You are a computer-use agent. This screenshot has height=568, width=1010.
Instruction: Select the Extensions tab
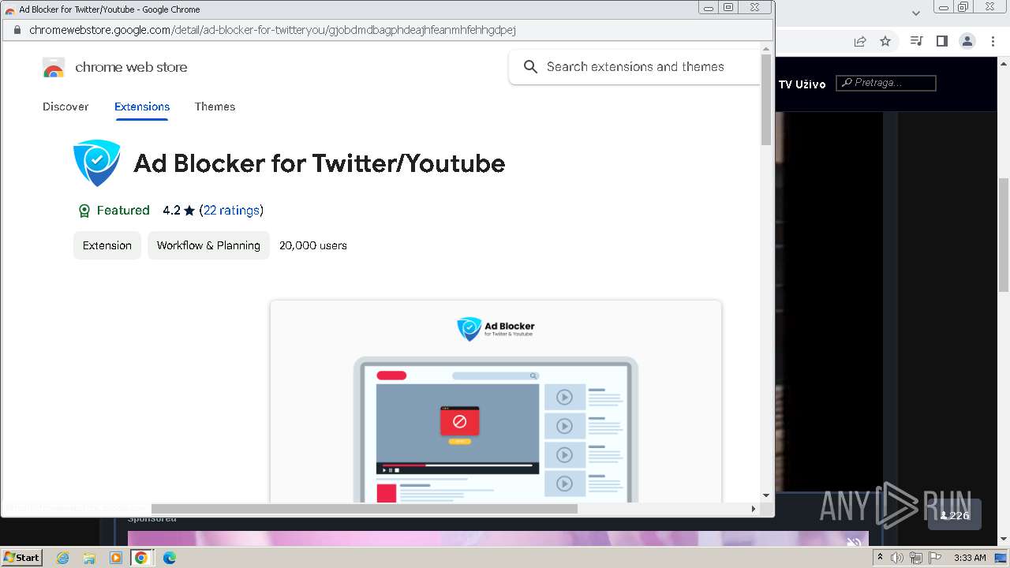click(142, 106)
